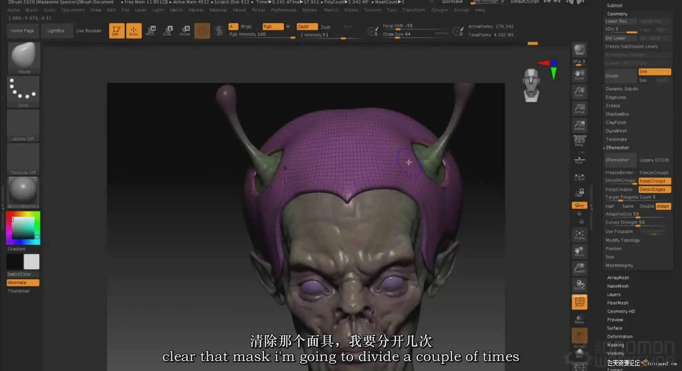Screen dimensions: 682x371
Task: Click the Scroll canvas hand icon
Action: (580, 75)
